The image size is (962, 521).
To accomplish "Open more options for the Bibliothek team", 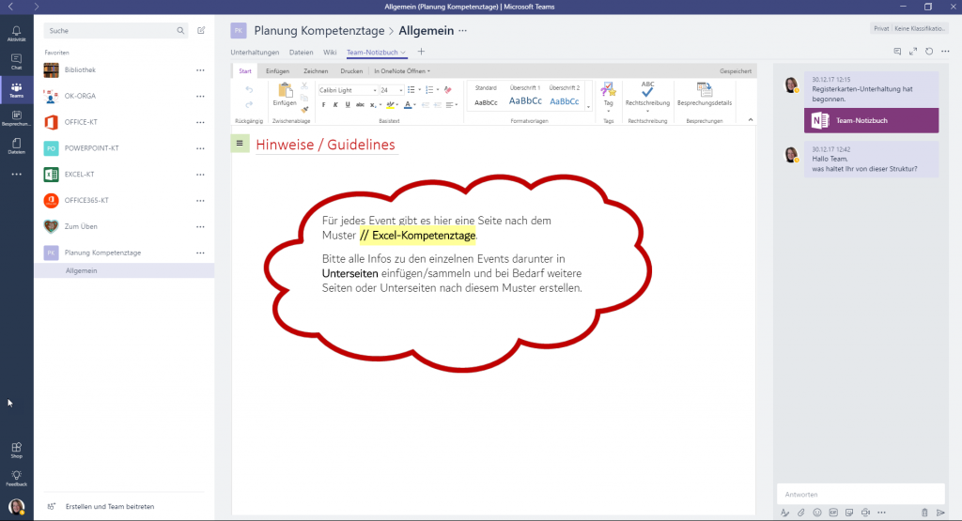I will click(x=201, y=69).
